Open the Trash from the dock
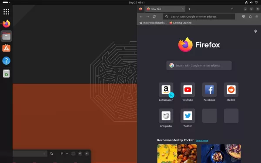 pos(7,73)
